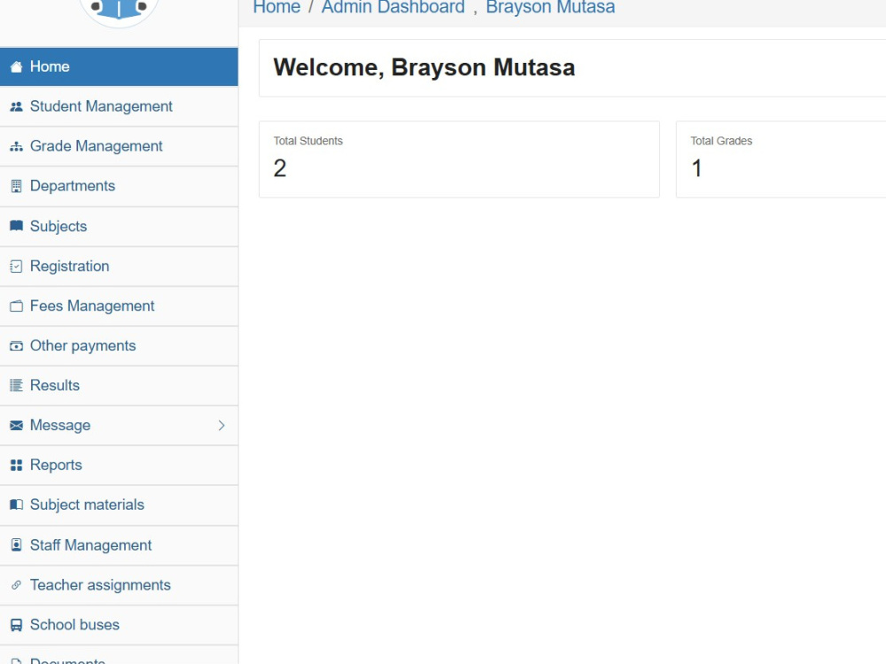Viewport: 886px width, 664px height.
Task: Click the Subject materials open-book icon
Action: pyautogui.click(x=16, y=505)
